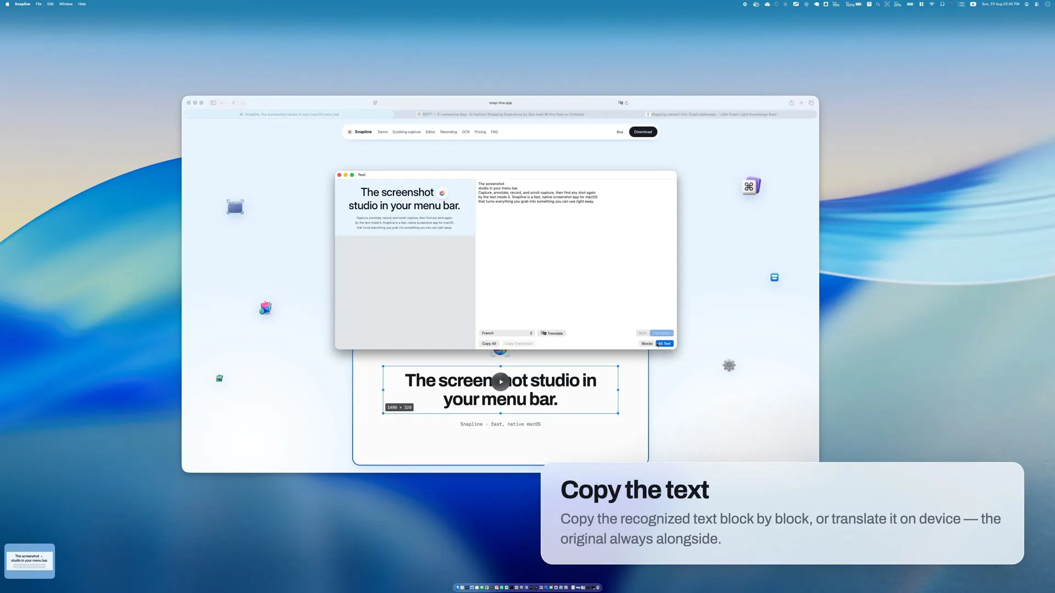Viewport: 1055px width, 593px height.
Task: Open the Apple menu
Action: coord(7,4)
